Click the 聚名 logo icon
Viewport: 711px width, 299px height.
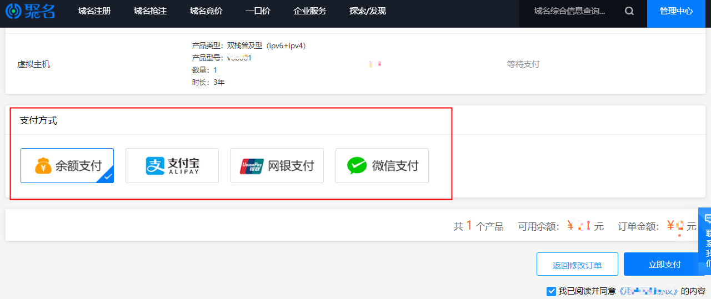click(14, 11)
